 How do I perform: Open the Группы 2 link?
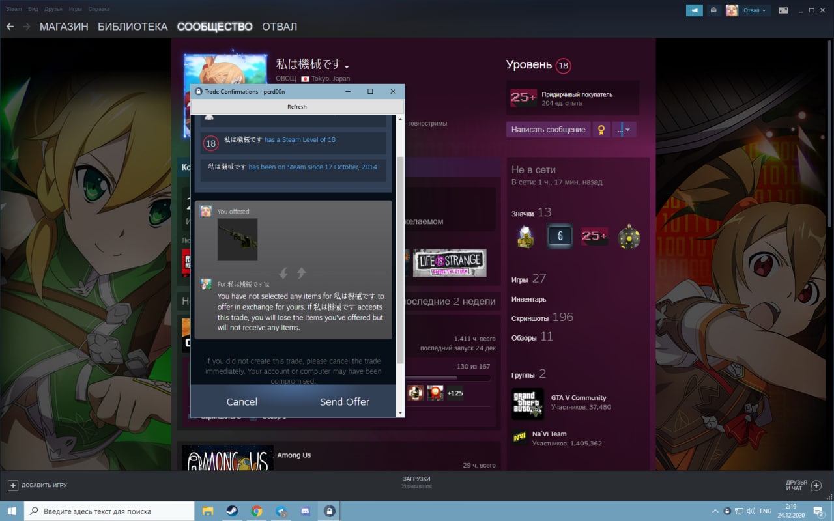pyautogui.click(x=528, y=374)
